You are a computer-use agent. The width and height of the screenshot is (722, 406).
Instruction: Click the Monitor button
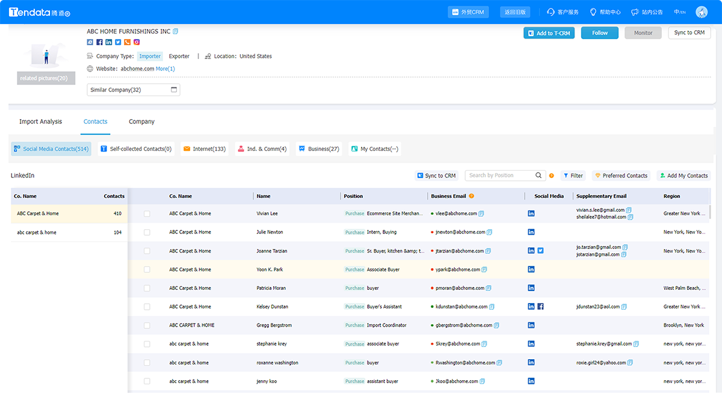[x=643, y=33]
